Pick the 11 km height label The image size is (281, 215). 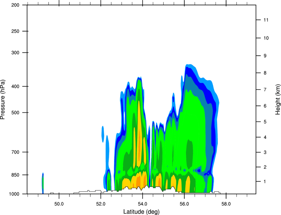[266, 20]
